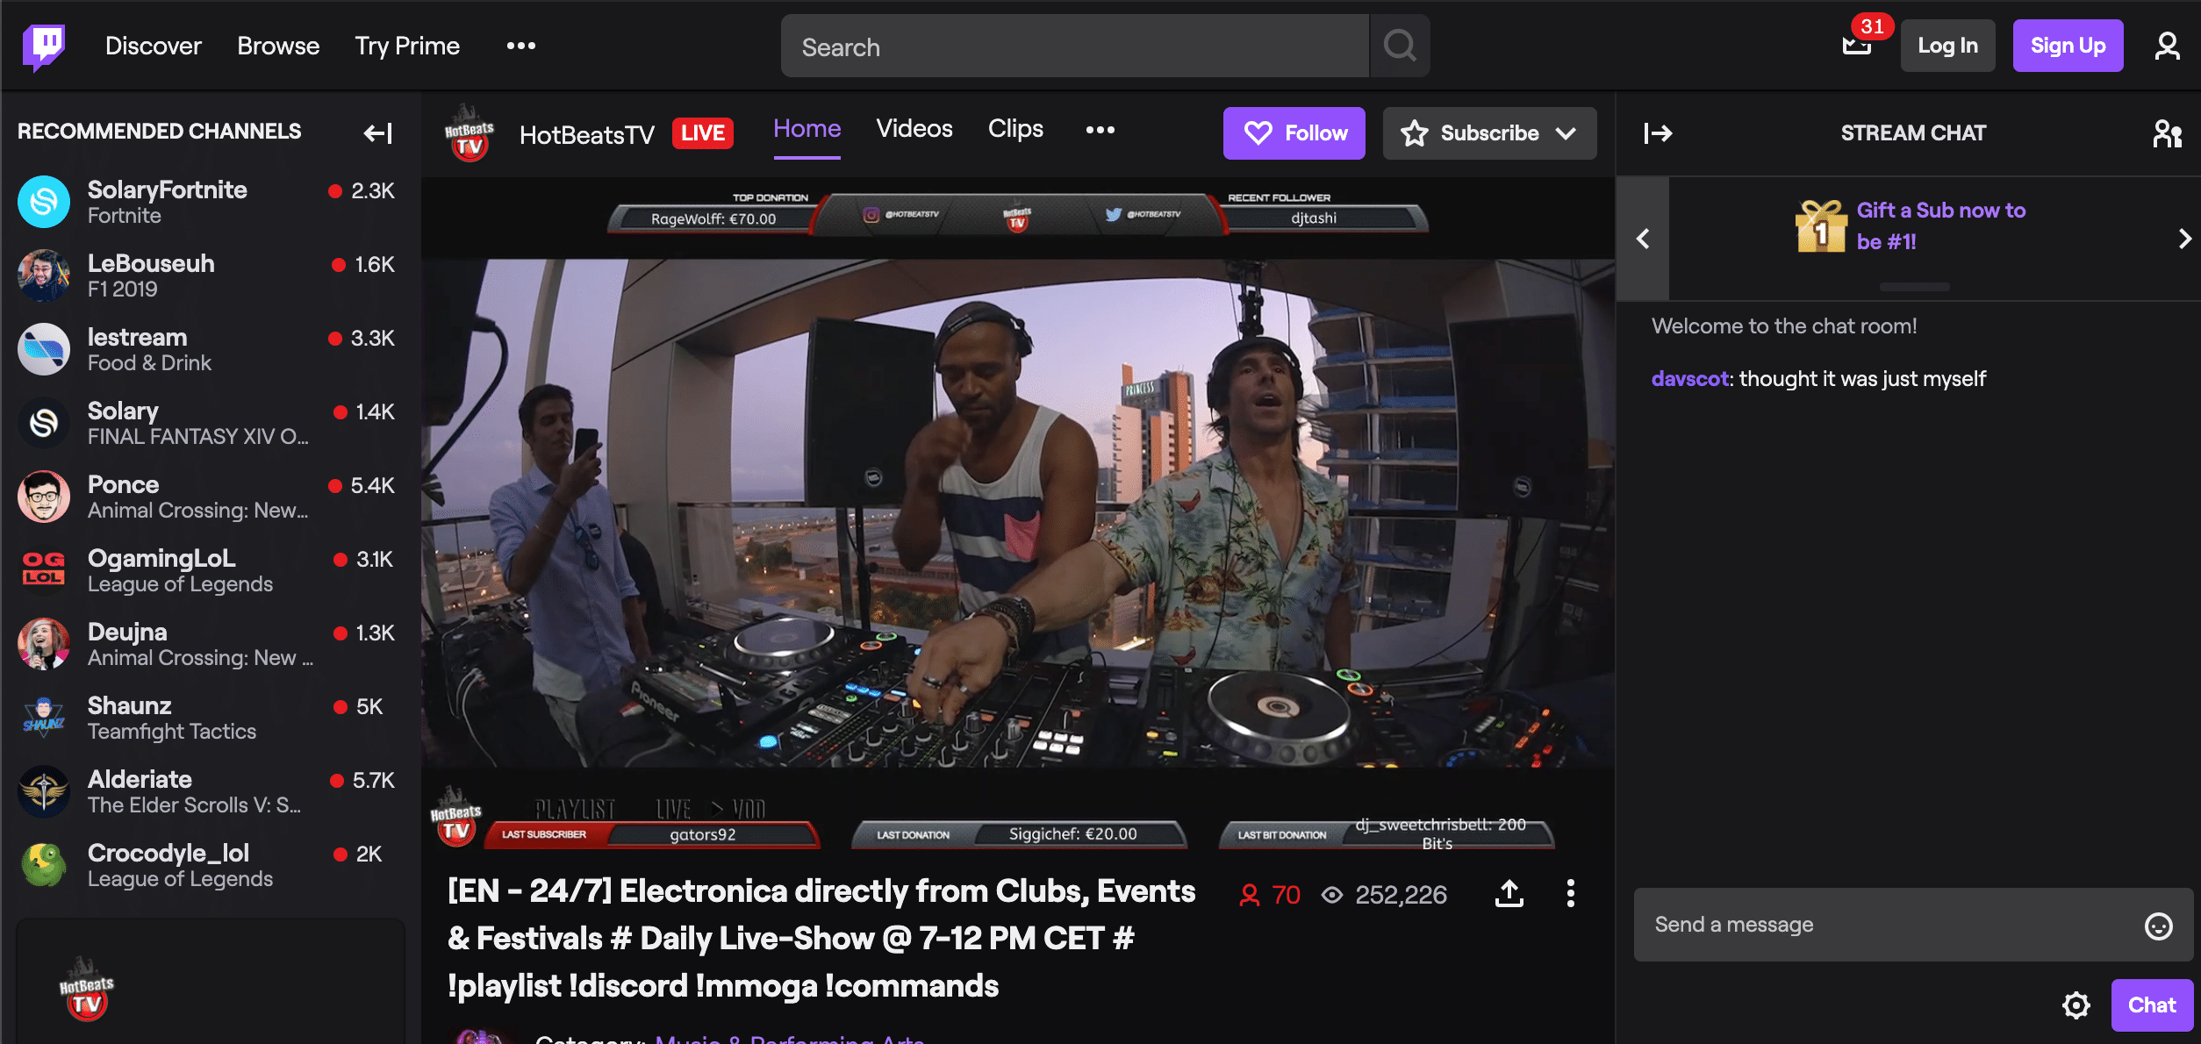Click Welcome to the chat room text
This screenshot has width=2201, height=1044.
tap(1784, 326)
